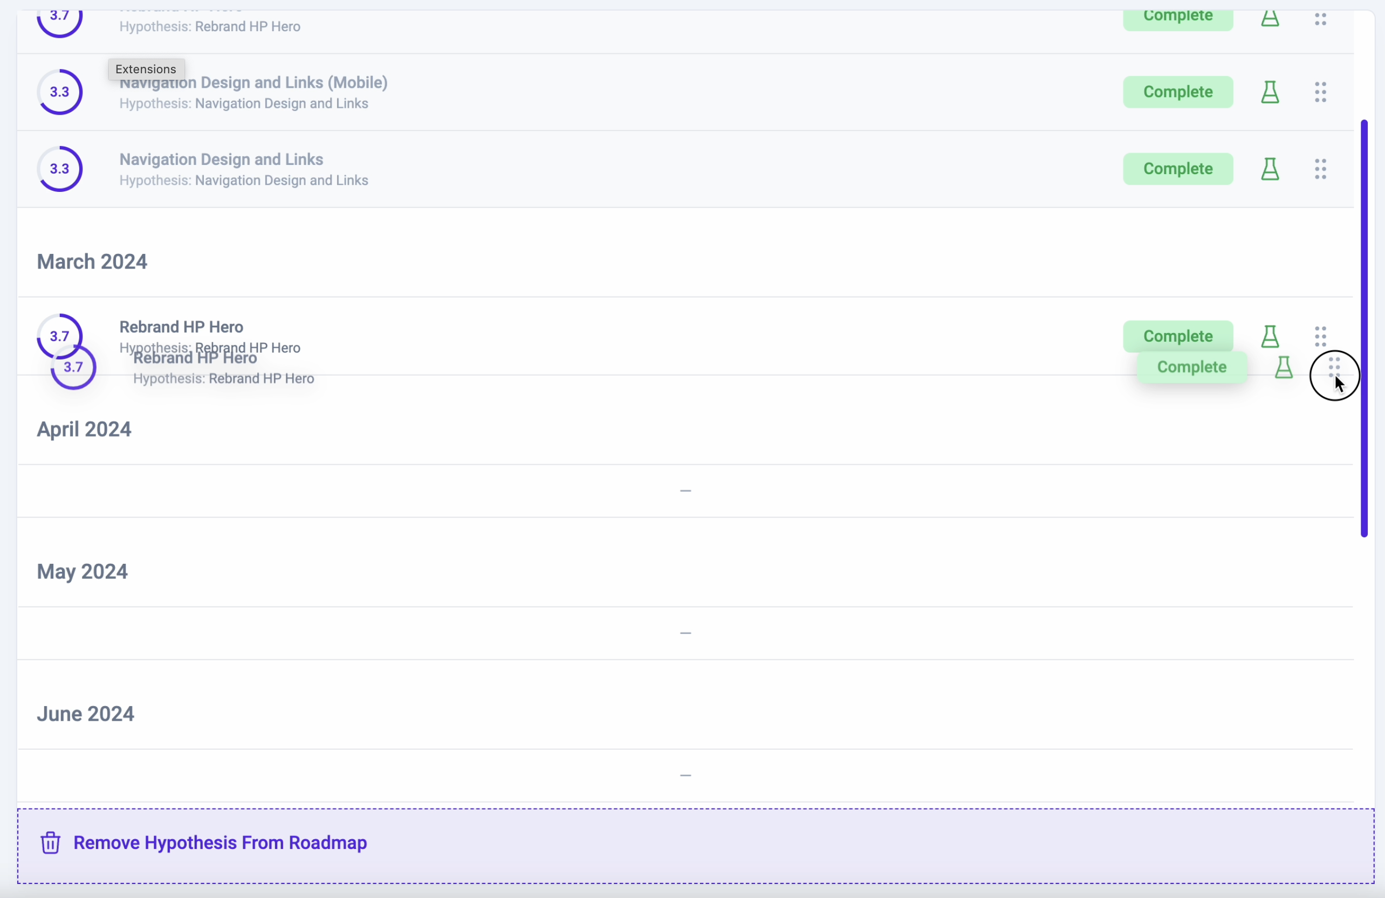Click drag handle for Navigation Design and Links (Mobile)
Image resolution: width=1385 pixels, height=898 pixels.
tap(1320, 92)
